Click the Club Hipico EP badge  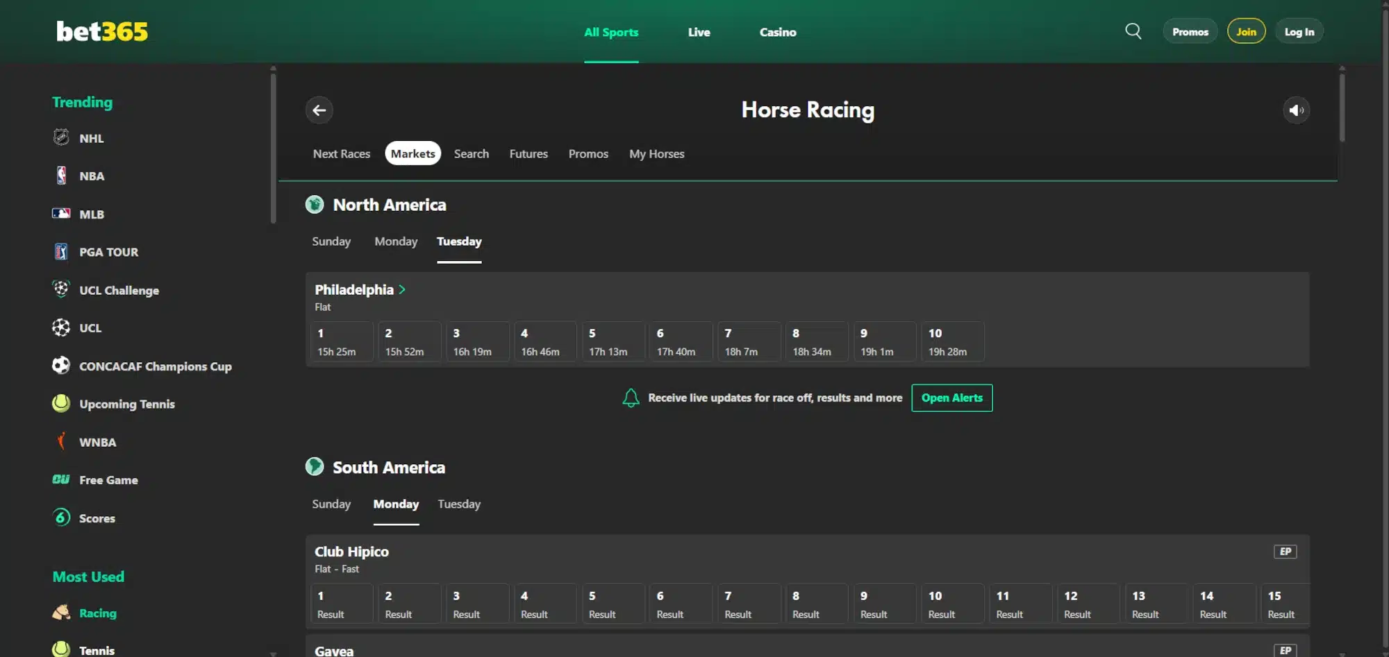click(1285, 552)
